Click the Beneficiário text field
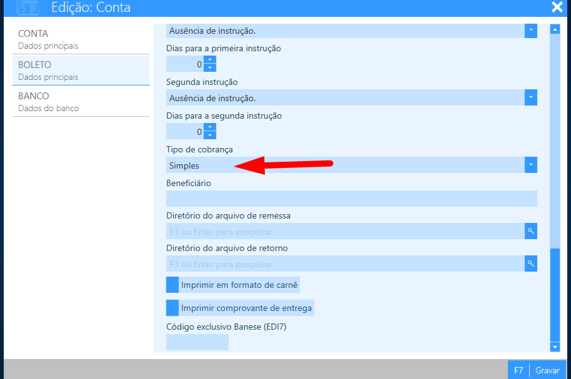 pyautogui.click(x=351, y=199)
